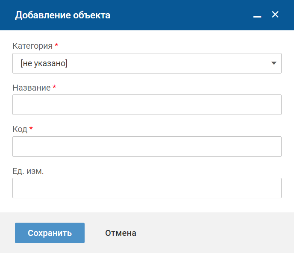Click empty space in the blue header bar

[x=179, y=15]
